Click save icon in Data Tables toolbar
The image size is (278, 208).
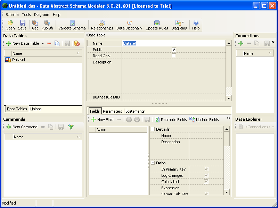(67, 43)
